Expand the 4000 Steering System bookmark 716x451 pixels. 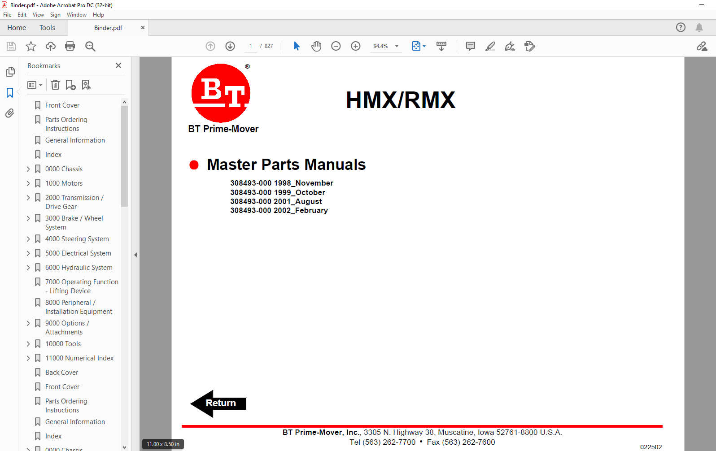[x=28, y=239]
